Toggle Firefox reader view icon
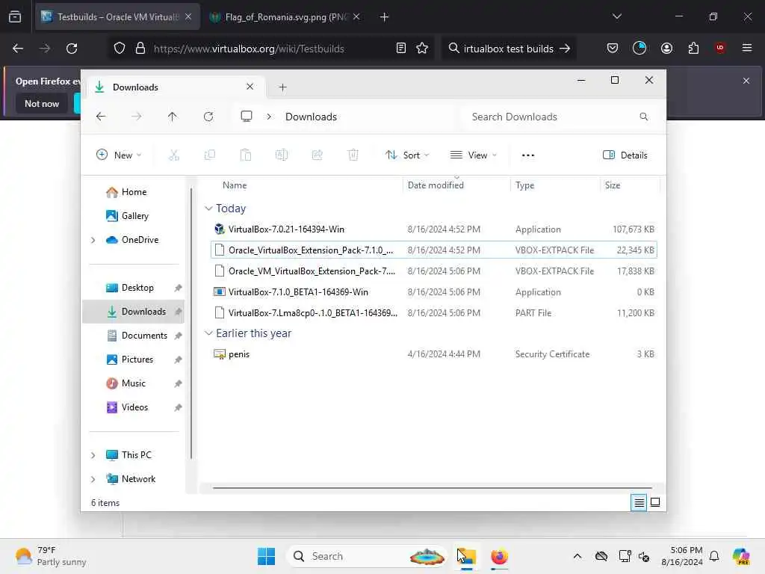The height and width of the screenshot is (574, 765). (x=401, y=49)
